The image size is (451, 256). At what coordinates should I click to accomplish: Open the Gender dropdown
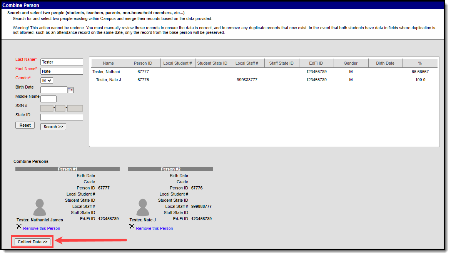tap(47, 80)
